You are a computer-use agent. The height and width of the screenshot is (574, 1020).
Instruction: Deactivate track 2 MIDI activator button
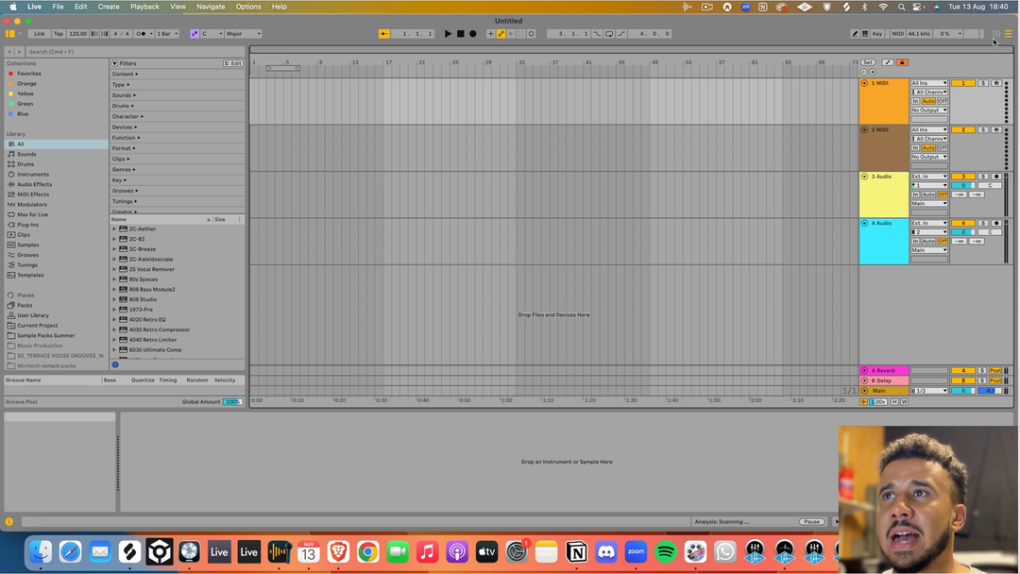tap(962, 129)
